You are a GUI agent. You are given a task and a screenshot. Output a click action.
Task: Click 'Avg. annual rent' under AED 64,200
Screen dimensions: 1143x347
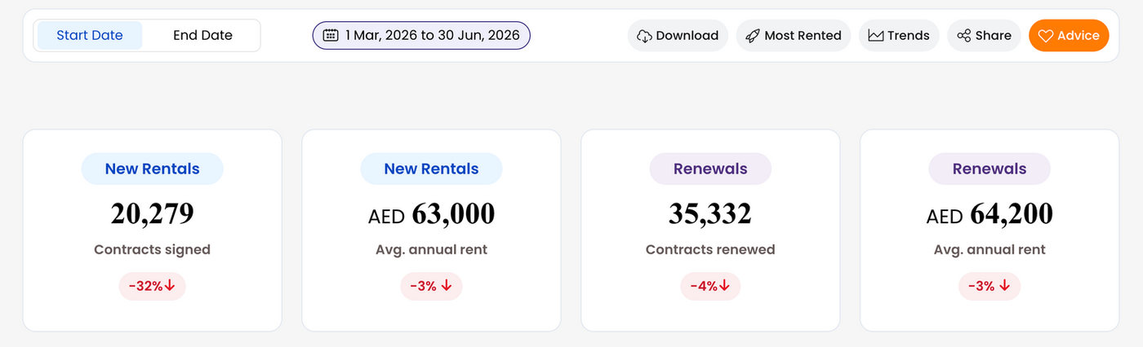[x=990, y=250]
